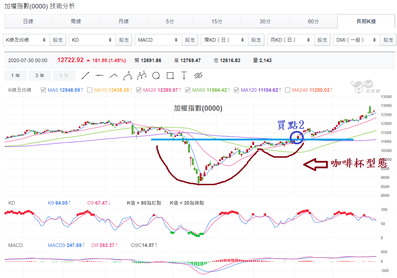Select the horizontal line drawing tool
The image size is (397, 278).
100,75
